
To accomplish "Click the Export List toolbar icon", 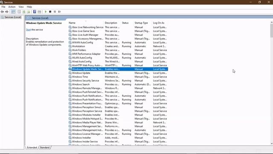I will coord(29,12).
